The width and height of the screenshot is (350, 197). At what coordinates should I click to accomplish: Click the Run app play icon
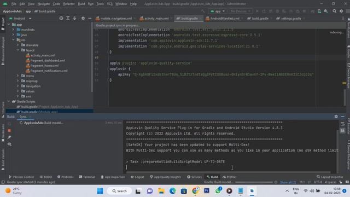pyautogui.click(x=257, y=11)
